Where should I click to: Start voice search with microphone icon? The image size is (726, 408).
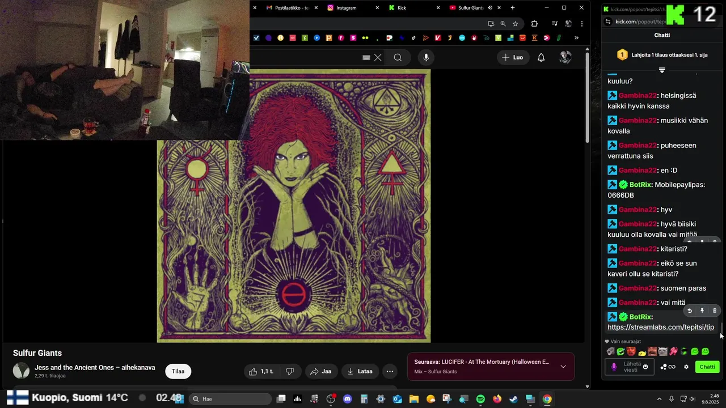426,57
